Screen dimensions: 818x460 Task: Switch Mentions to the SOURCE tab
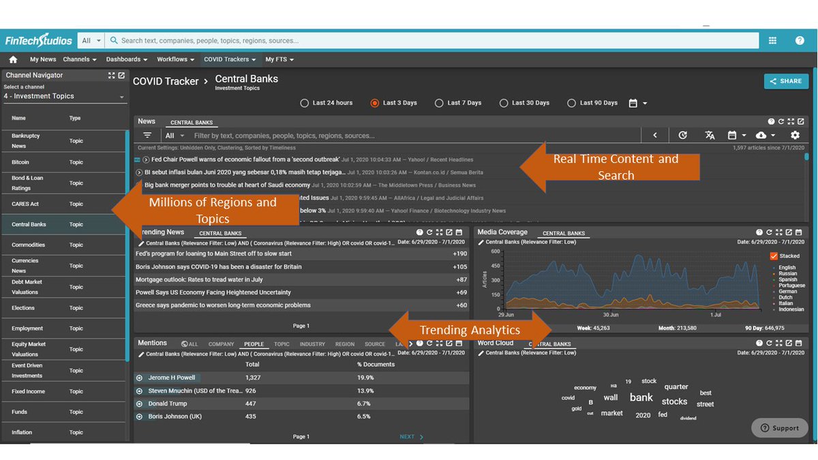click(x=375, y=345)
